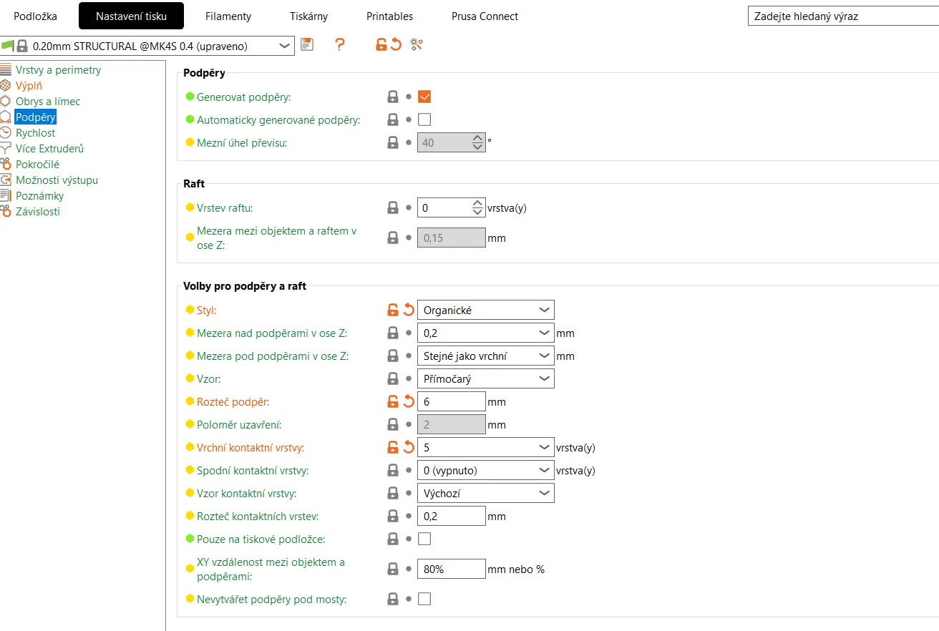Click the lock icon next to Generovat podpěry
Screen dimensions: 939x631
pyautogui.click(x=392, y=97)
